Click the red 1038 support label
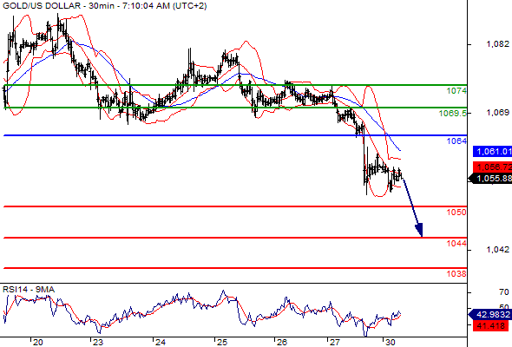Image resolution: width=512 pixels, height=347 pixels. pos(456,274)
